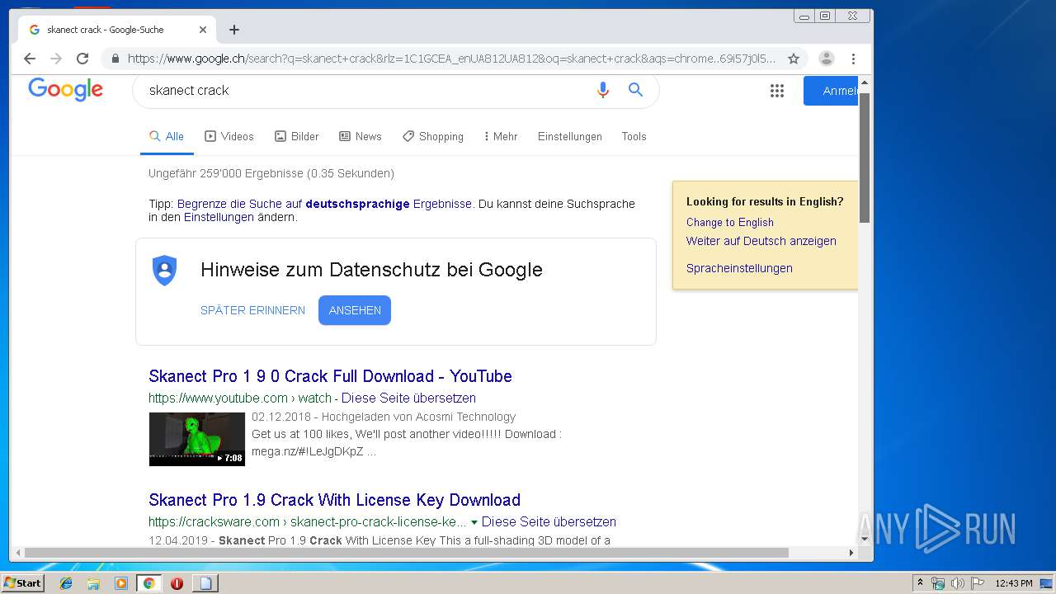The image size is (1056, 594).
Task: Click the scroll down arrow
Action: [x=865, y=540]
